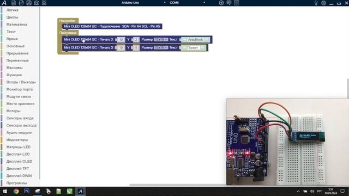The image size is (349, 196).
Task: Open the Индикаторы category
Action: click(x=17, y=140)
